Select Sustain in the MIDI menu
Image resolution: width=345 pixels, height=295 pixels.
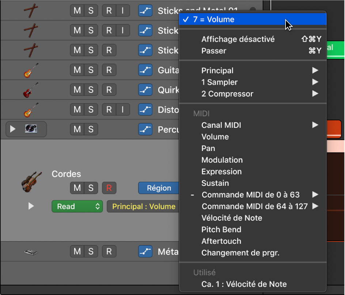(x=253, y=183)
